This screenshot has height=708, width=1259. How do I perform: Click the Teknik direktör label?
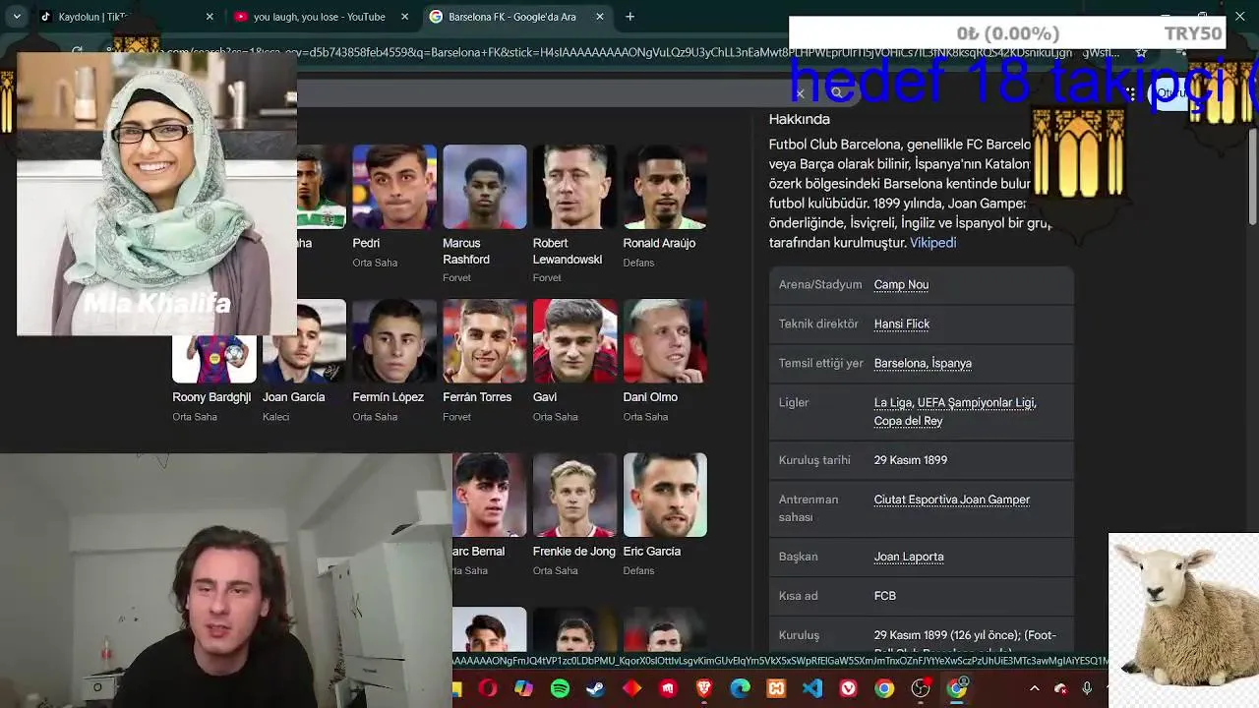pos(818,324)
